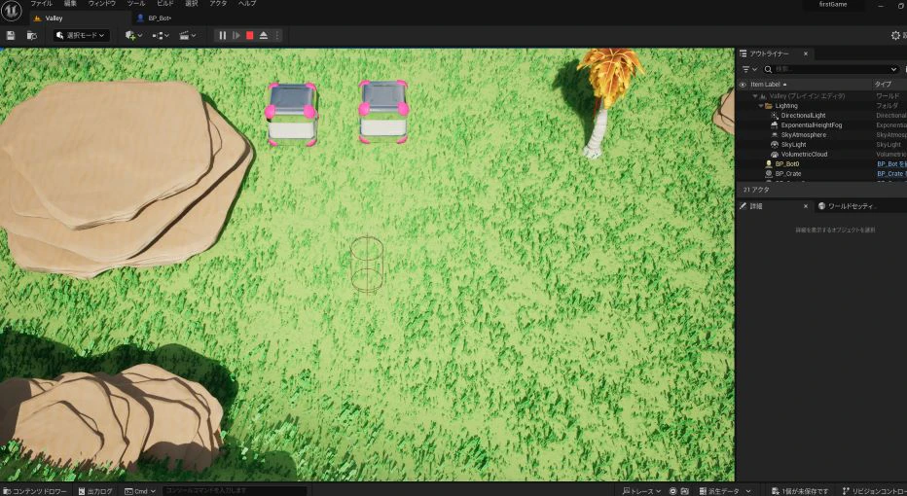The width and height of the screenshot is (907, 496).
Task: Collapse the Lighting folder
Action: 761,106
